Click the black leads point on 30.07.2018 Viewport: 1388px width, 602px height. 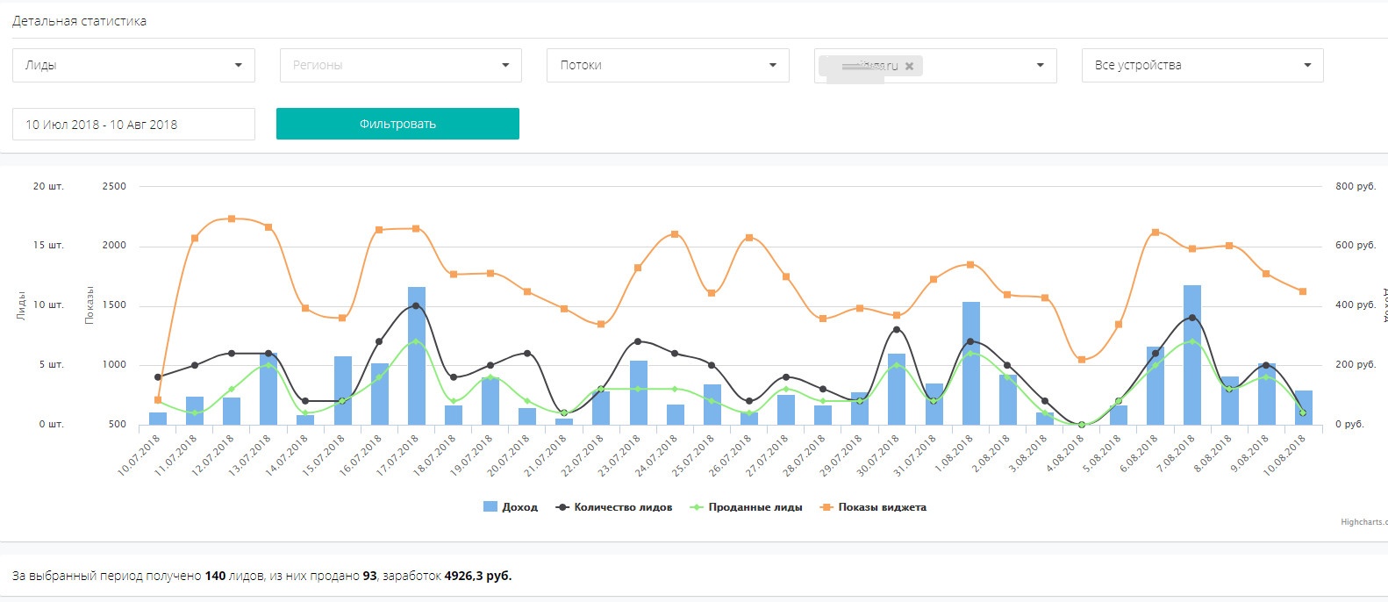coord(897,330)
